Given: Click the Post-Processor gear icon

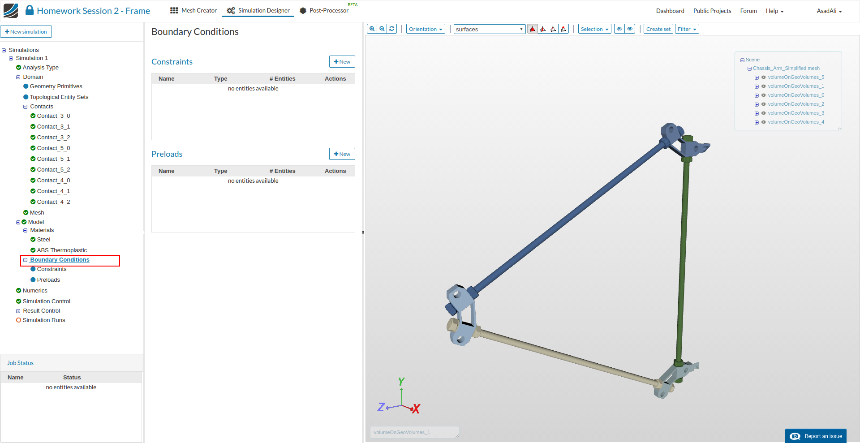Looking at the screenshot, I should pyautogui.click(x=303, y=11).
